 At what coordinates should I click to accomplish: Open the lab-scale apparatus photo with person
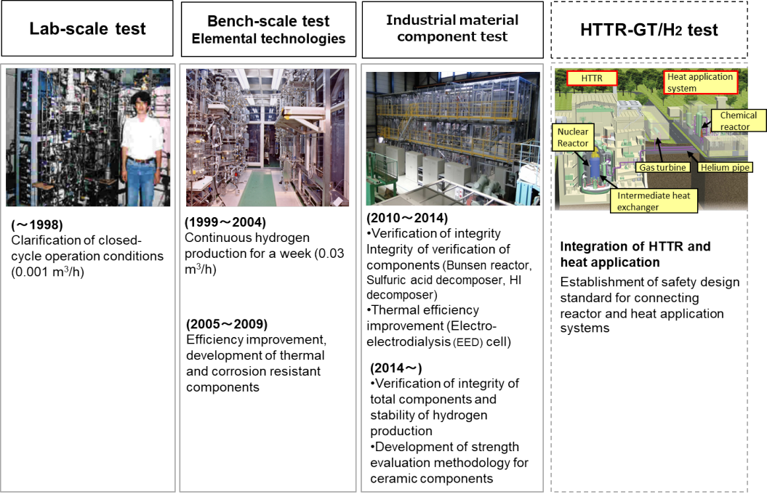click(88, 137)
